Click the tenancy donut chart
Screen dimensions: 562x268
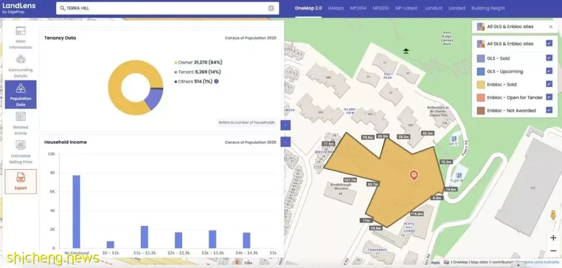pos(135,88)
